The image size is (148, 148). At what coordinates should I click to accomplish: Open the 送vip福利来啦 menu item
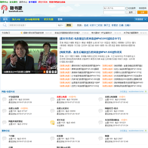(x=32, y=19)
